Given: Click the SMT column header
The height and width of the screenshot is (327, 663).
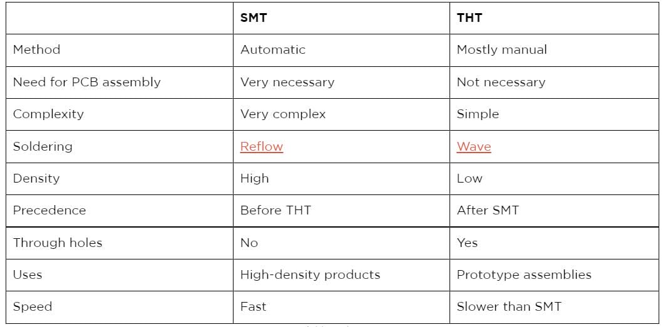Looking at the screenshot, I should tap(254, 18).
